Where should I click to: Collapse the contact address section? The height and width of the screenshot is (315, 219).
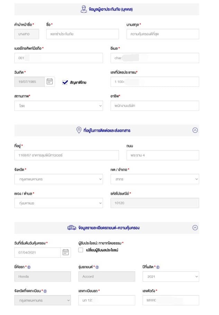pyautogui.click(x=195, y=130)
